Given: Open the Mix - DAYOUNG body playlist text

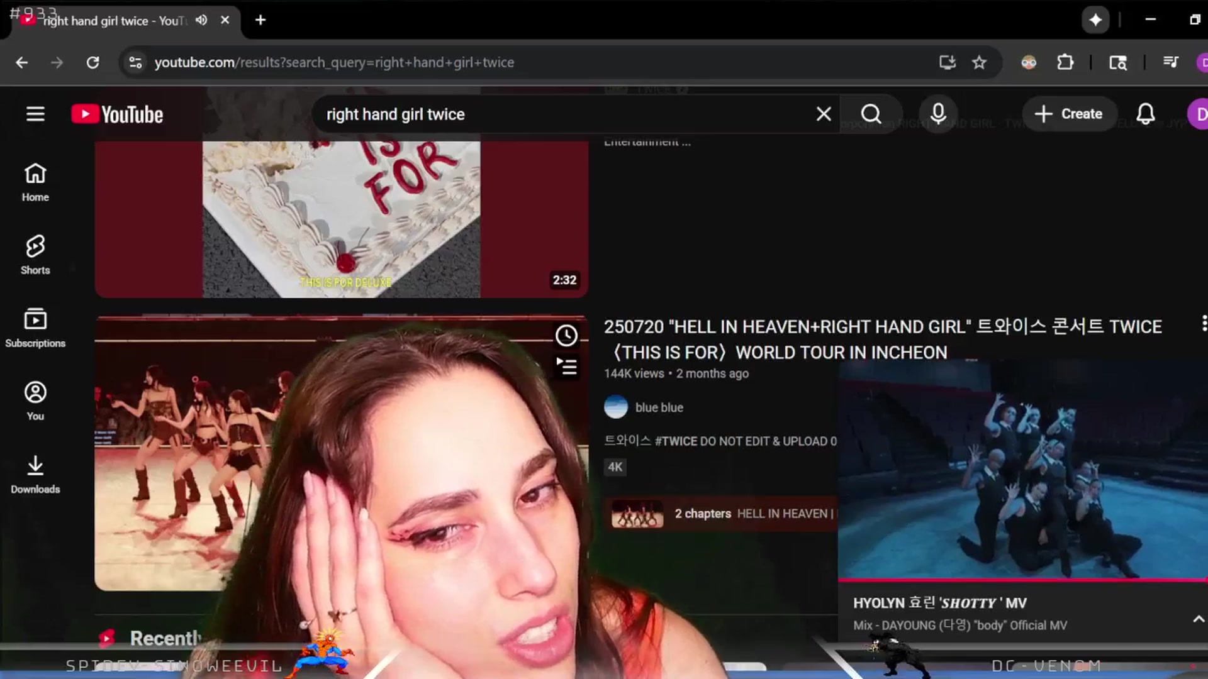Looking at the screenshot, I should click(960, 626).
